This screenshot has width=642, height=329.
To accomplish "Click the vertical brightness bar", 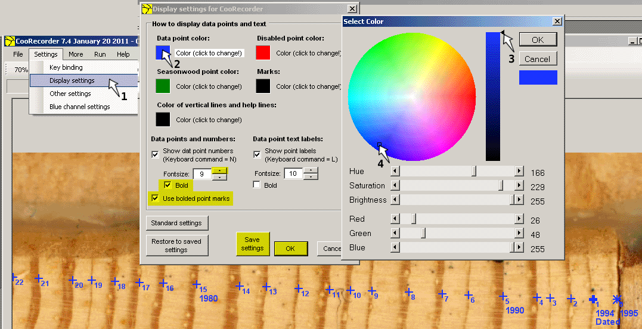I will point(493,97).
